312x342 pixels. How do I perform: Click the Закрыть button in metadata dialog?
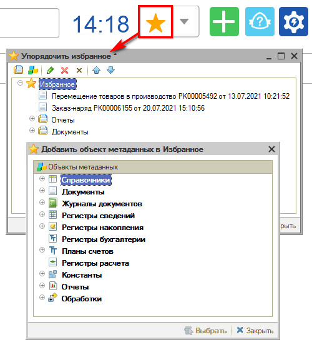click(255, 331)
